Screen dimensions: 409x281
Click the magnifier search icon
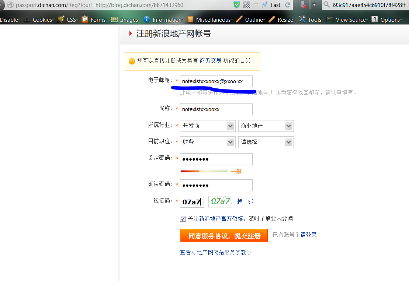pyautogui.click(x=327, y=4)
